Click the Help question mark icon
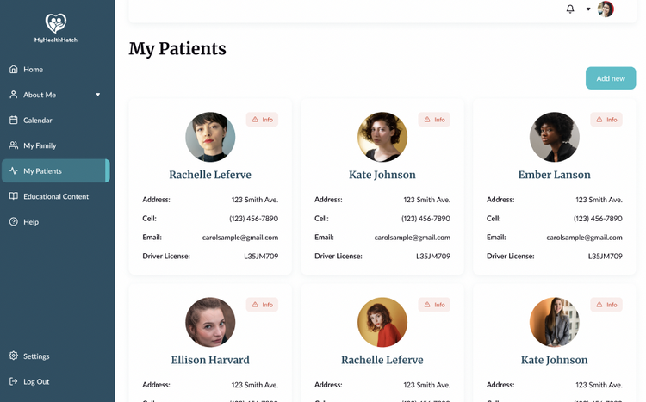 (14, 222)
